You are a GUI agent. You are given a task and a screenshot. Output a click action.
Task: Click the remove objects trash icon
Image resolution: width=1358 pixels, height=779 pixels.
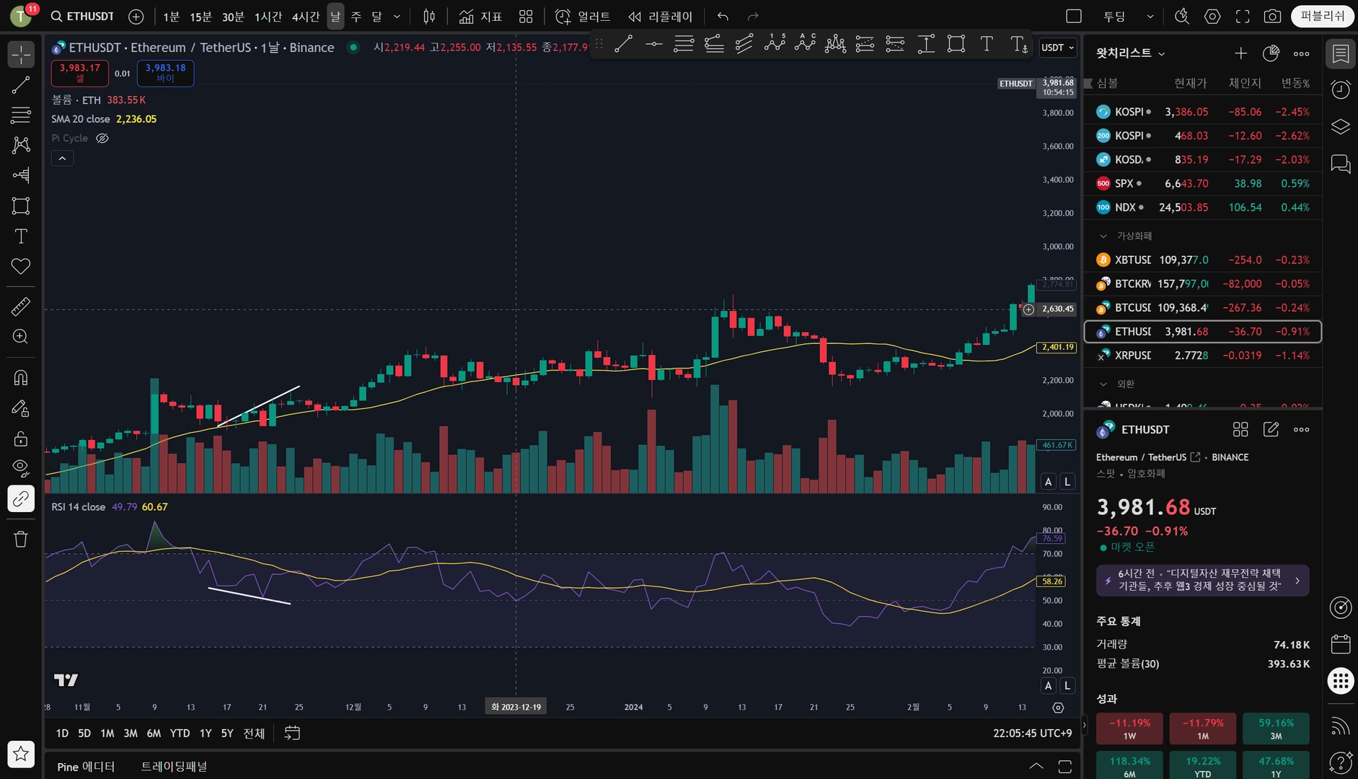[21, 539]
